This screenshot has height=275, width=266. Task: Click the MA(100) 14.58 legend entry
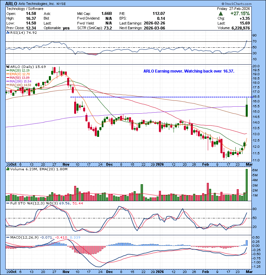click(x=19, y=85)
